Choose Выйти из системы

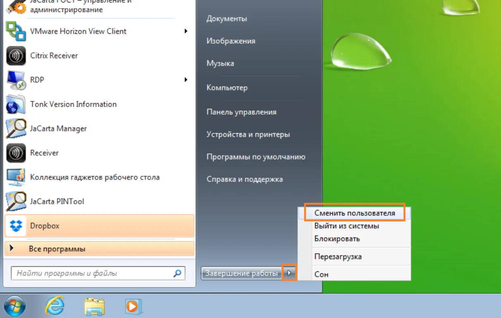pyautogui.click(x=347, y=226)
